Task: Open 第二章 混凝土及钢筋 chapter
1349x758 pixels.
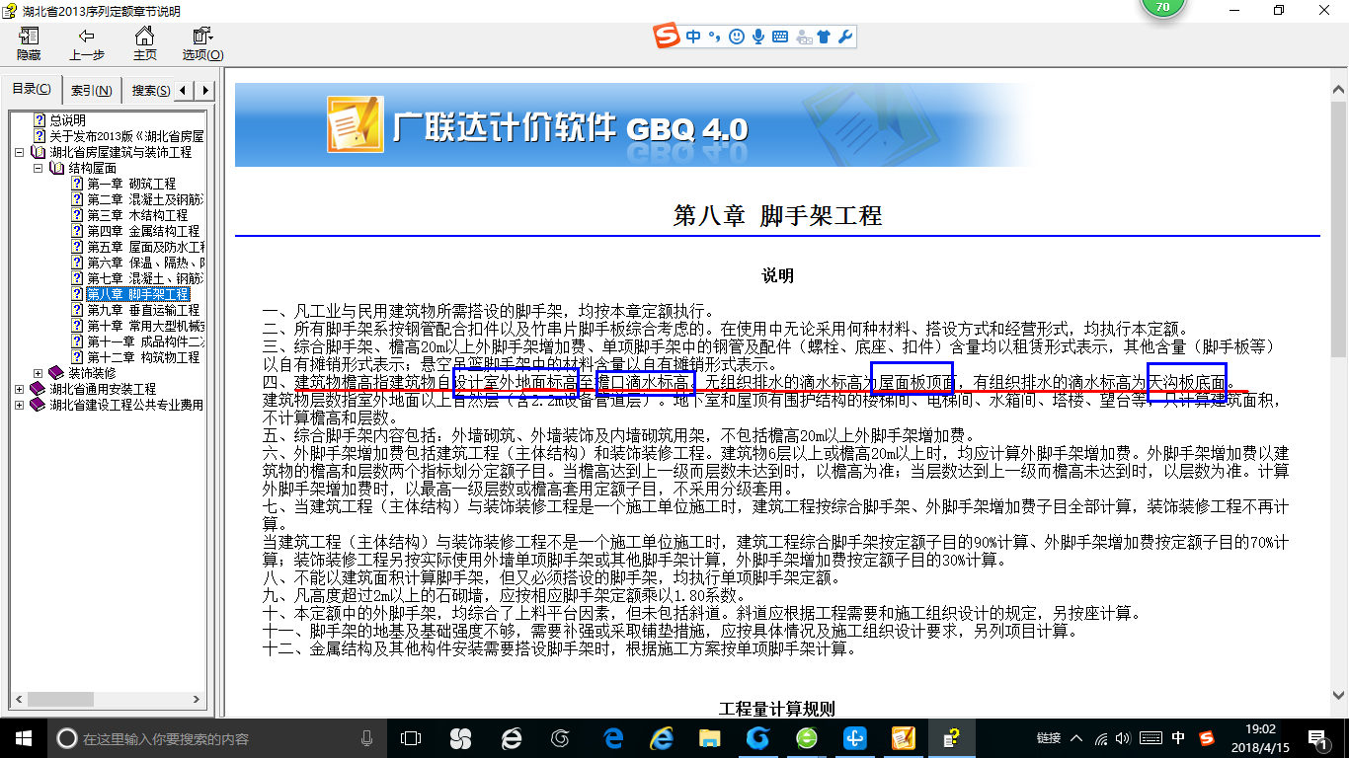Action: coord(145,199)
